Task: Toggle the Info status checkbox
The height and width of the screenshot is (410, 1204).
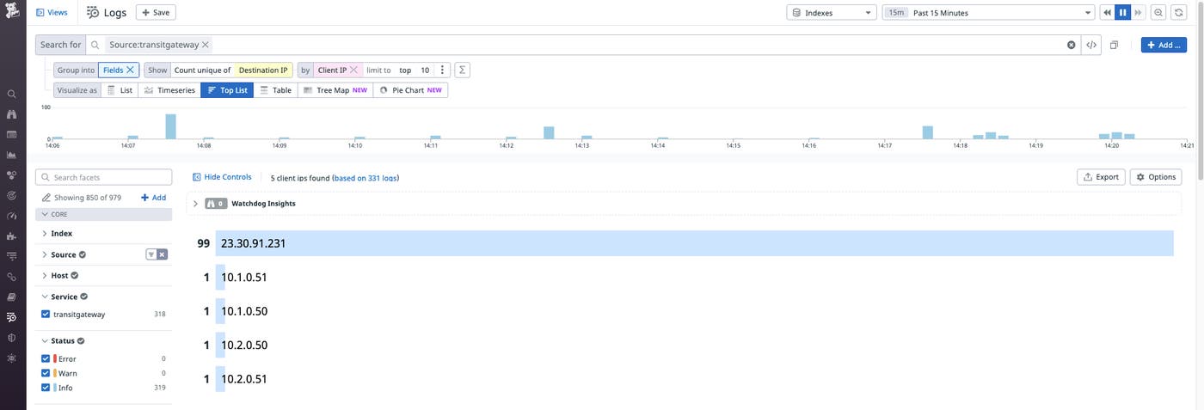Action: [x=46, y=388]
